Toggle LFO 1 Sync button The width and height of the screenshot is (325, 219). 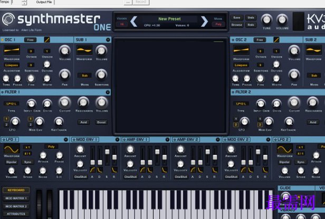click(x=27, y=162)
